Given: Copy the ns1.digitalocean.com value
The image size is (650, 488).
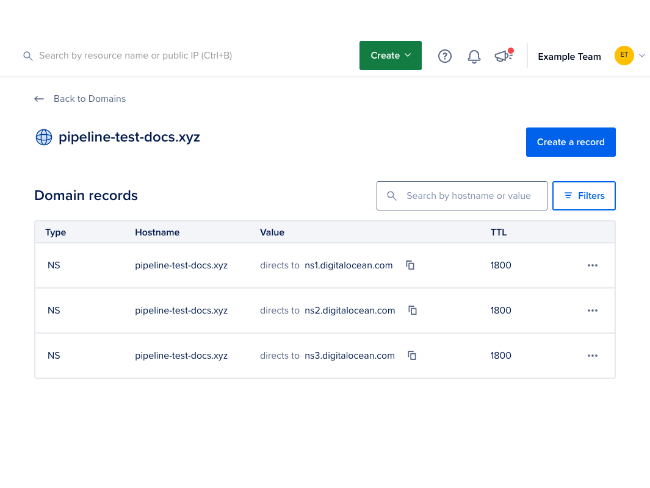Looking at the screenshot, I should click(410, 265).
